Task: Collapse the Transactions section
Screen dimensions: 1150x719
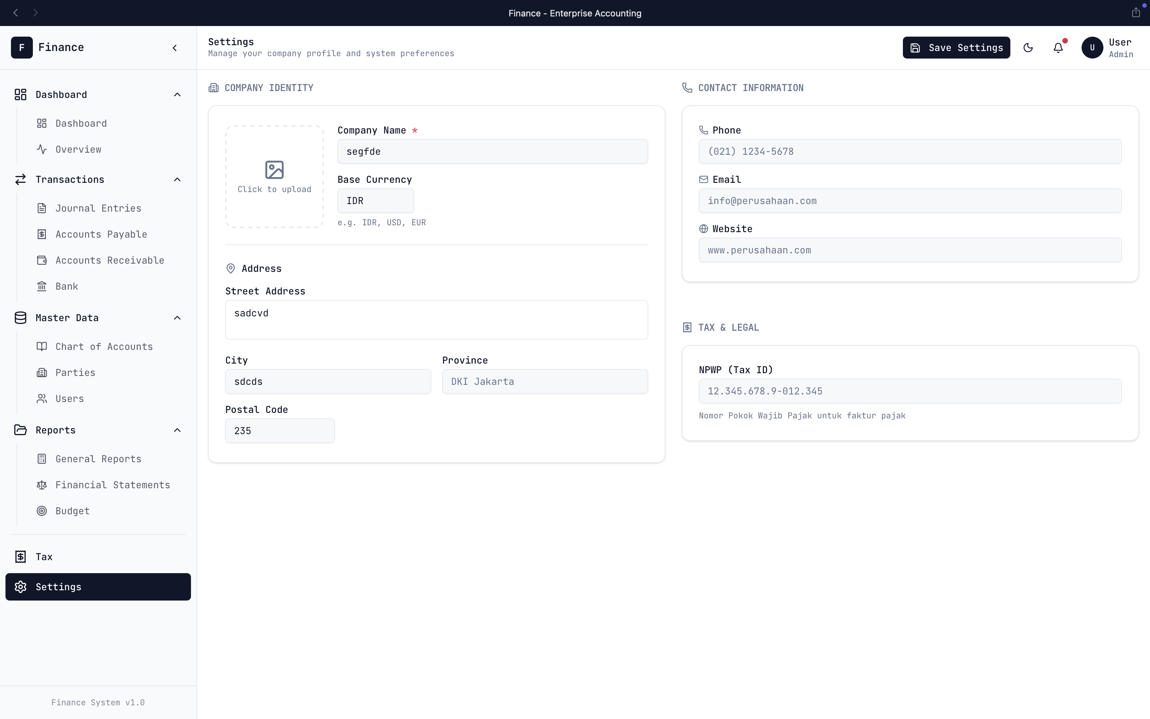Action: coord(177,180)
